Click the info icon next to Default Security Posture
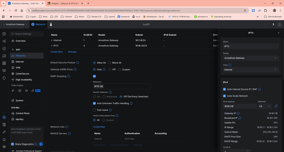Viewport: 284px width, 152px height. coord(78,63)
